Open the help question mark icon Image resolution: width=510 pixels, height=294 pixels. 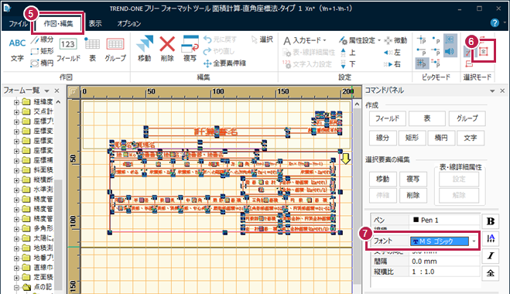point(495,22)
